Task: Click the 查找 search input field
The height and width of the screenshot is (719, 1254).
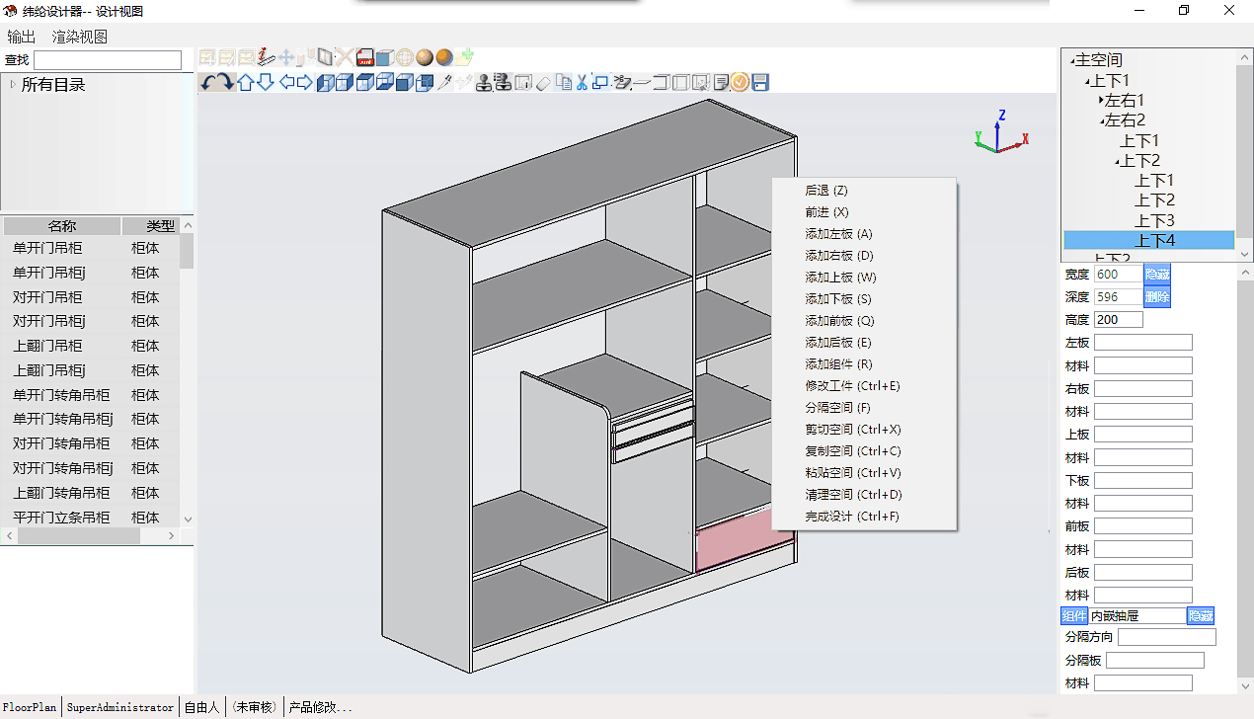Action: [108, 60]
